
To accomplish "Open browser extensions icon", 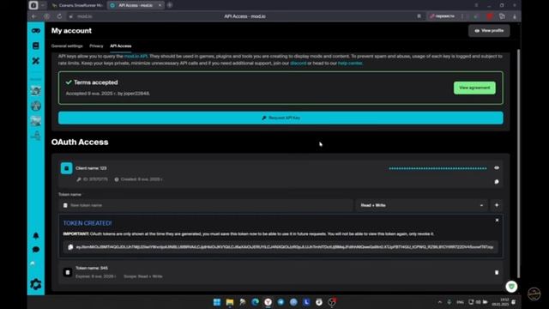I will [x=502, y=16].
